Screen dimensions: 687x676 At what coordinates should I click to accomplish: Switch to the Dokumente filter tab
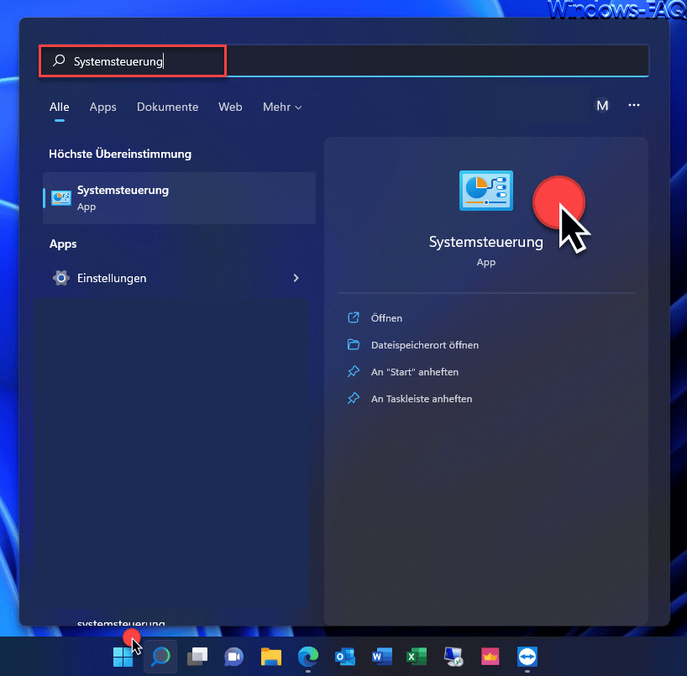pyautogui.click(x=167, y=107)
